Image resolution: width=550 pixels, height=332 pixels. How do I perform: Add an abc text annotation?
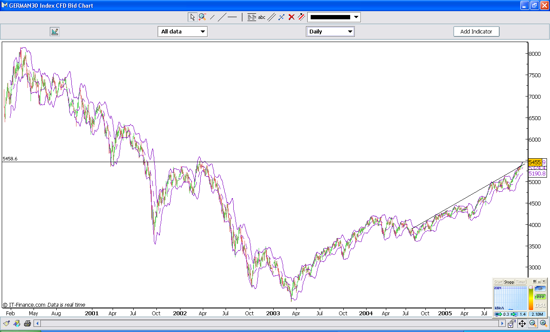(262, 17)
